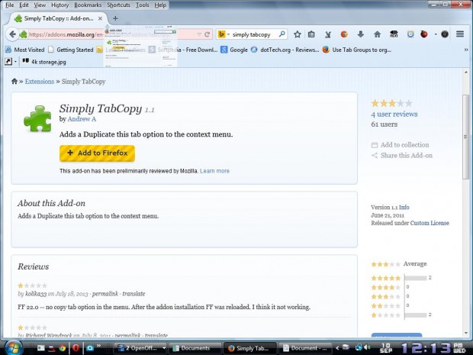Open the version Info link
Screen dimensions: 473x355
click(x=404, y=207)
